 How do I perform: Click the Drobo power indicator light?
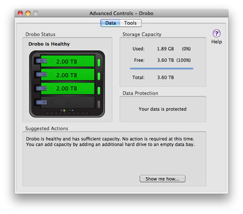[x=64, y=110]
